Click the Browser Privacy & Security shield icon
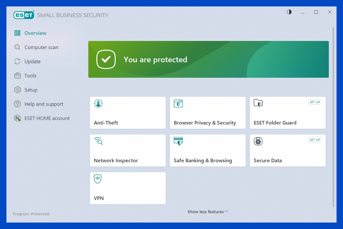 point(178,104)
